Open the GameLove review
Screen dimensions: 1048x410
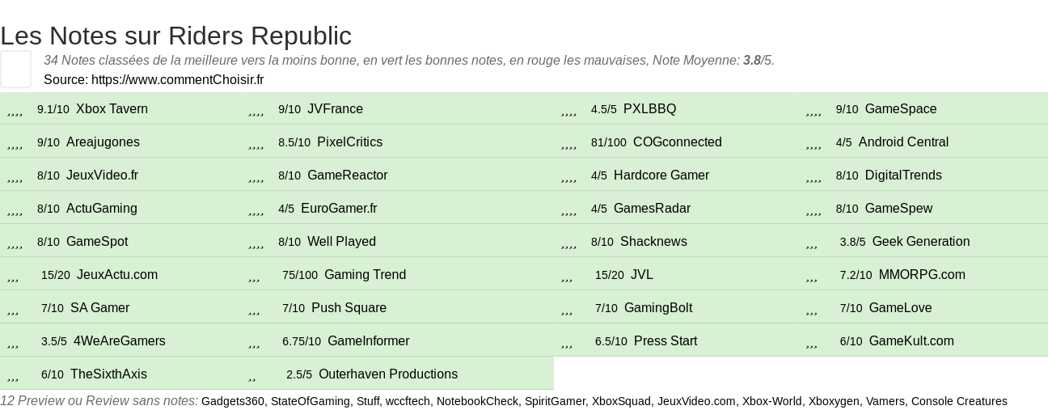point(900,308)
